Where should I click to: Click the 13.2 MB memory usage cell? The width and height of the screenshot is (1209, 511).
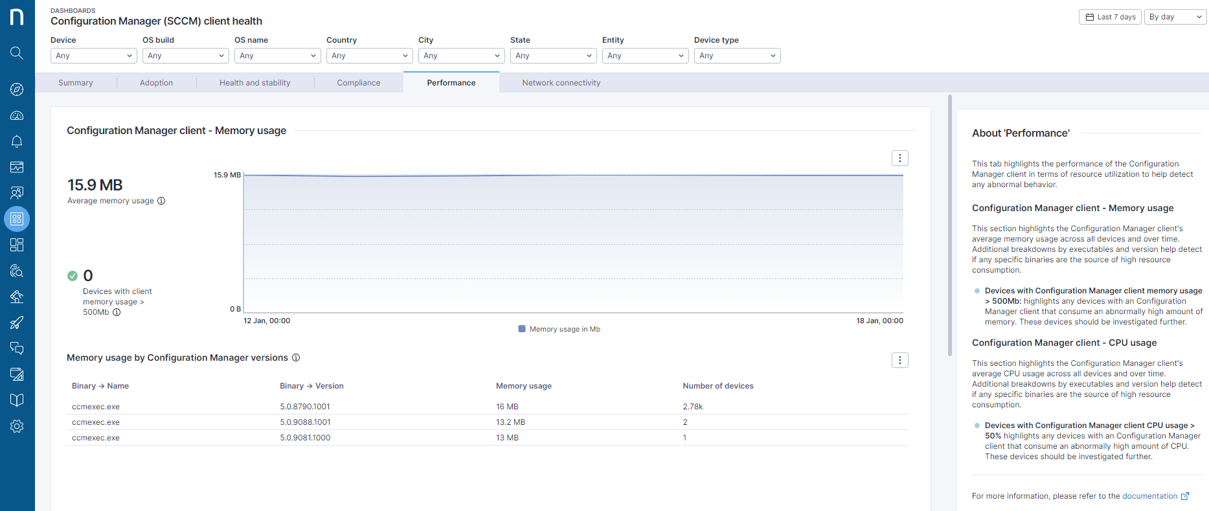pos(510,422)
